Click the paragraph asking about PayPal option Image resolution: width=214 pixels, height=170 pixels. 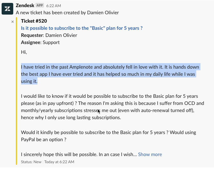point(108,136)
